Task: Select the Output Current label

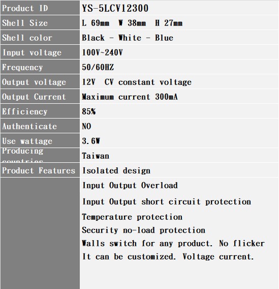Action: 34,97
